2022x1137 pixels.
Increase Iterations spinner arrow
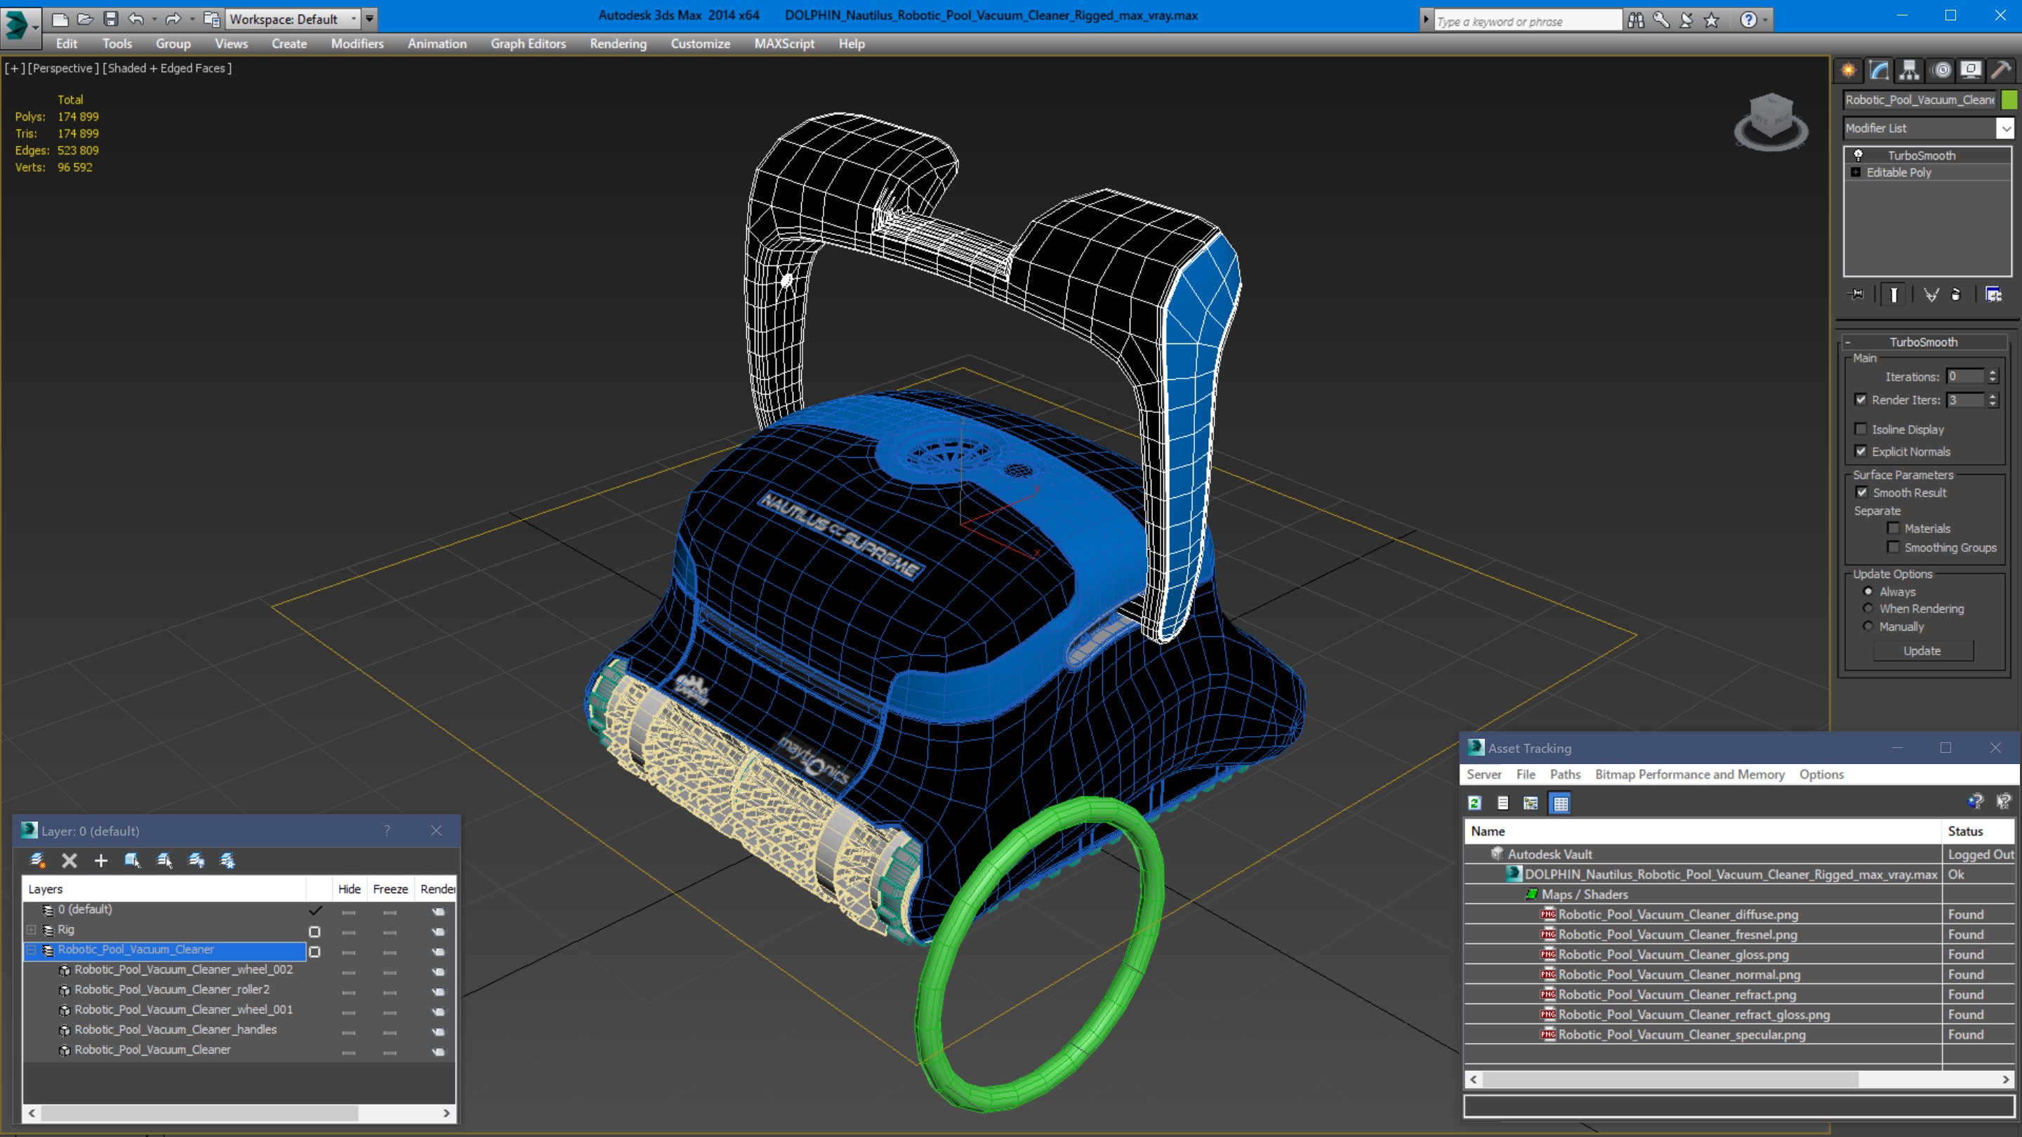pyautogui.click(x=1993, y=372)
